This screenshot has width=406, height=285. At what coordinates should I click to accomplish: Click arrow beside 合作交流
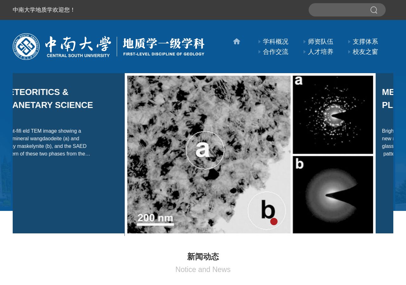pos(259,52)
